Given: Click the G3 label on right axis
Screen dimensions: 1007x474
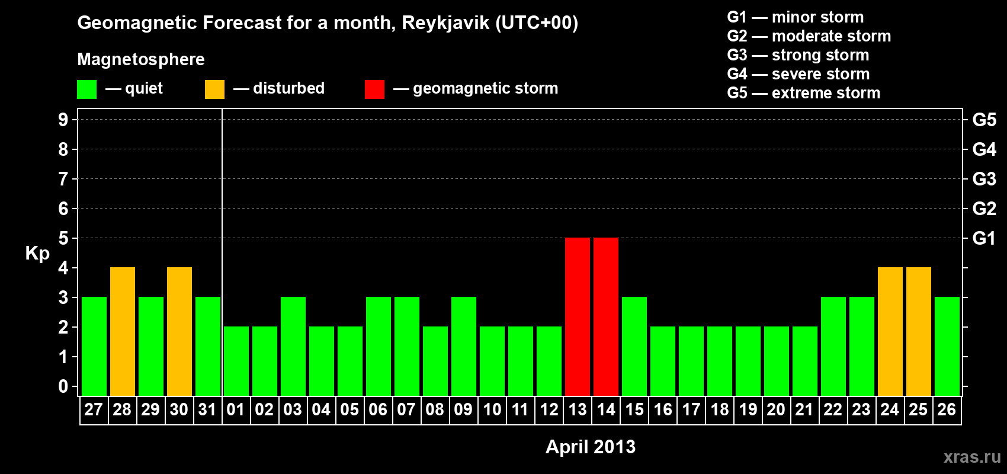Looking at the screenshot, I should [984, 179].
